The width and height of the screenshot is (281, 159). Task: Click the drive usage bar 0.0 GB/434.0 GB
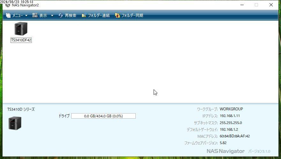(103, 116)
